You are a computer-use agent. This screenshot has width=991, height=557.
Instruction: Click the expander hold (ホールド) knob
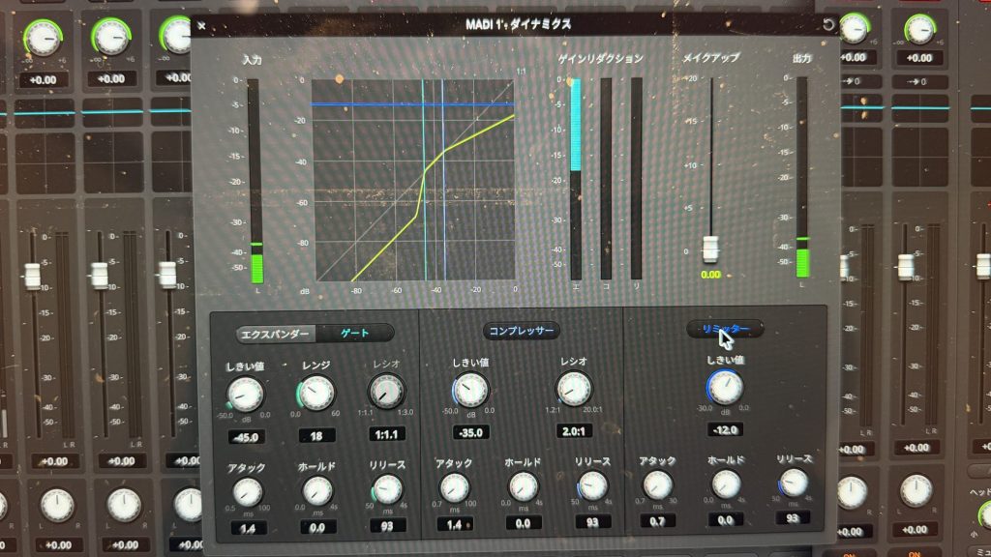coord(316,490)
